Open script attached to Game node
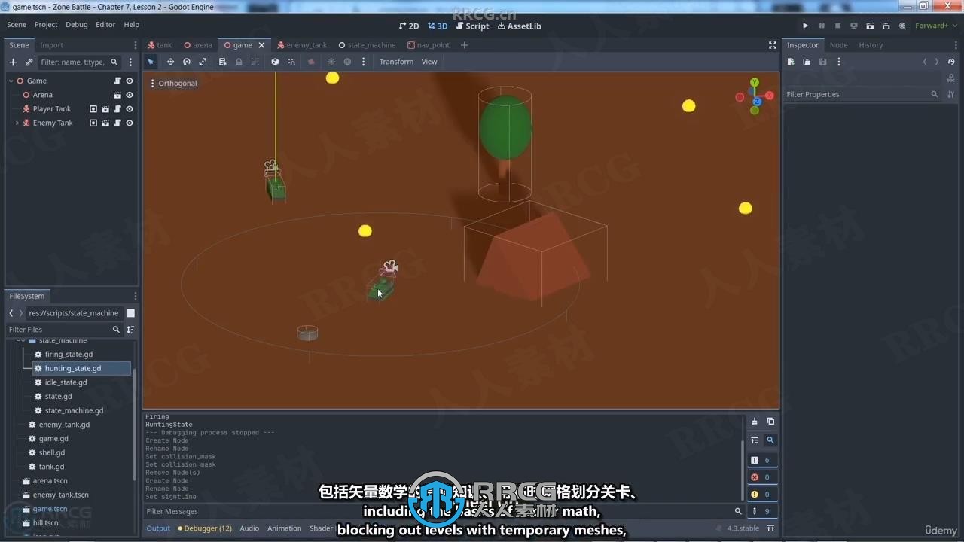964x542 pixels. pos(117,81)
